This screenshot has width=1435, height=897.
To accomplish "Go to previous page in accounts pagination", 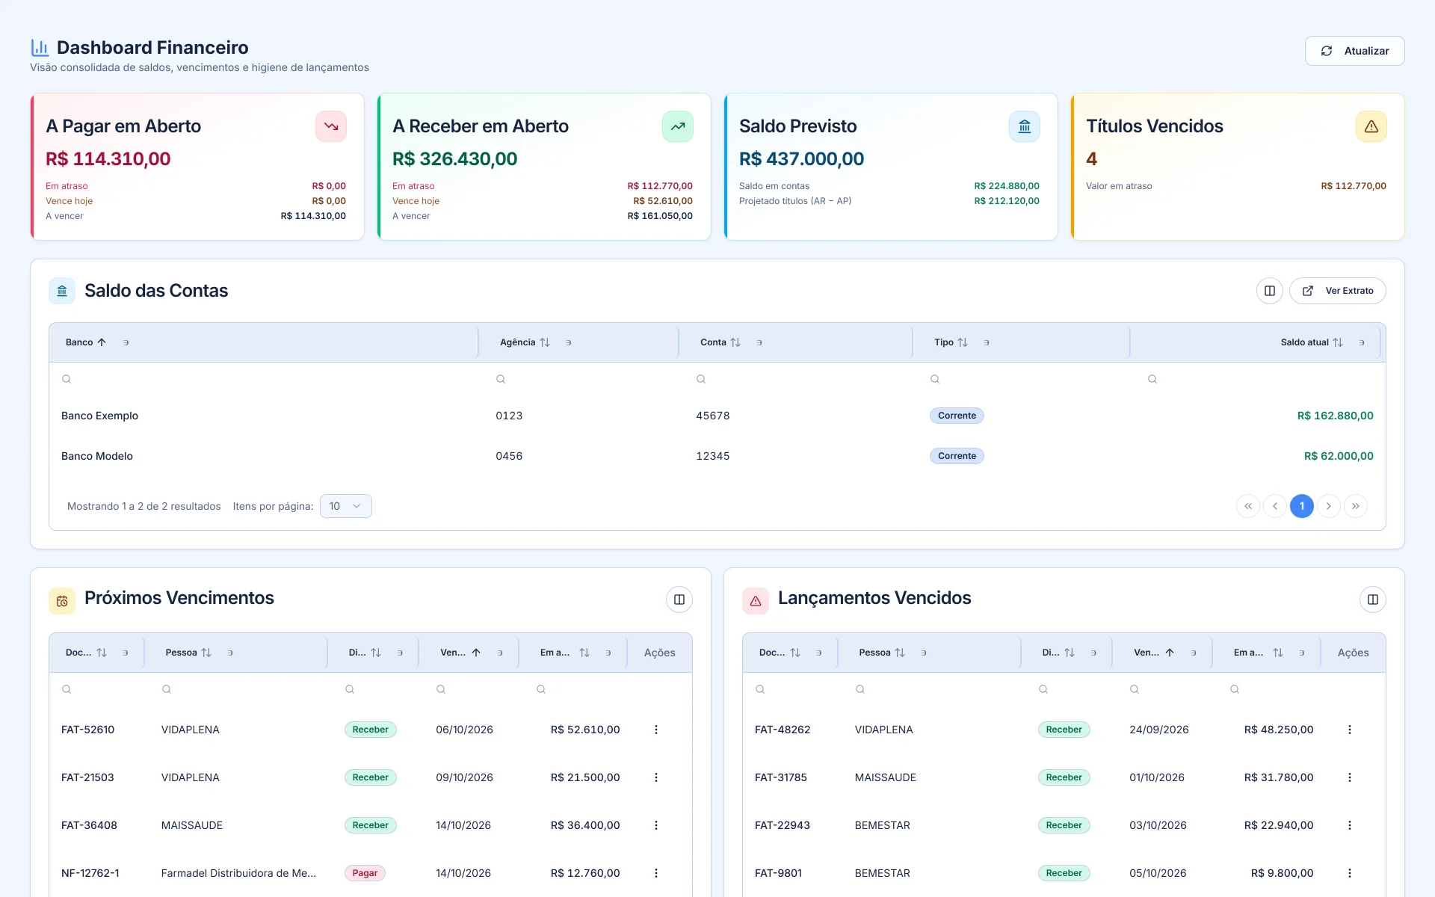I will (x=1275, y=506).
